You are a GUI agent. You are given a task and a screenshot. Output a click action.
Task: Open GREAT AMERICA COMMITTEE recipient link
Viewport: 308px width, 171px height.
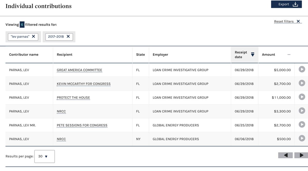pyautogui.click(x=79, y=70)
